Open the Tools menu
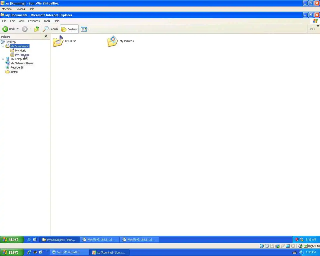 pos(47,21)
